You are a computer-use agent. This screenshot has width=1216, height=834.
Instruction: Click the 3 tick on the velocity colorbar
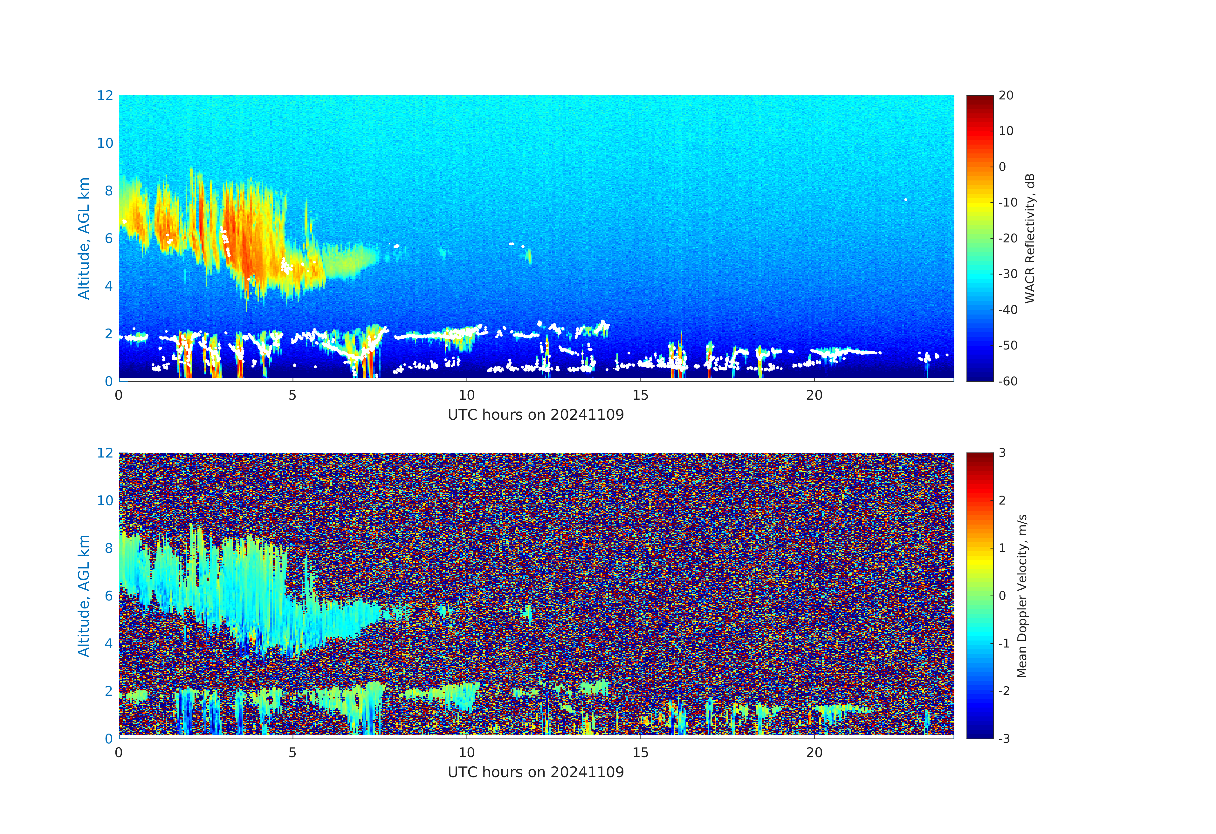[x=1002, y=453]
